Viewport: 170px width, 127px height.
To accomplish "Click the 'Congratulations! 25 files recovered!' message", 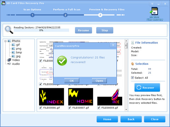I will pyautogui.click(x=87, y=60).
